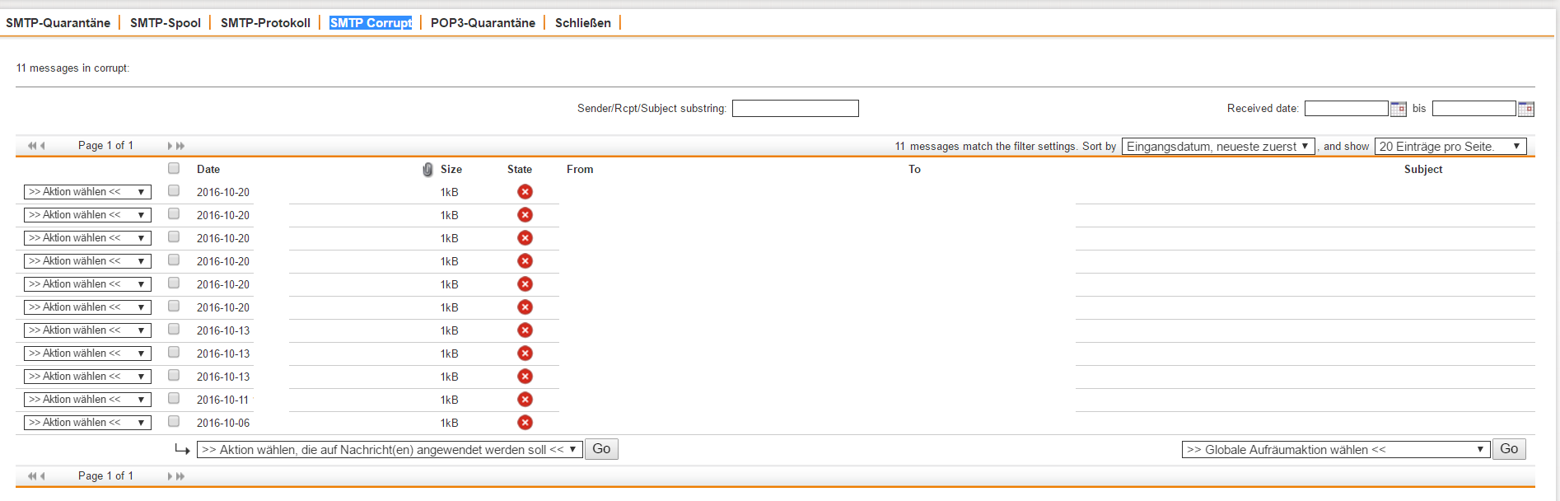Open the calendar picker for the Received date start field
This screenshot has width=1560, height=501.
coord(1398,109)
